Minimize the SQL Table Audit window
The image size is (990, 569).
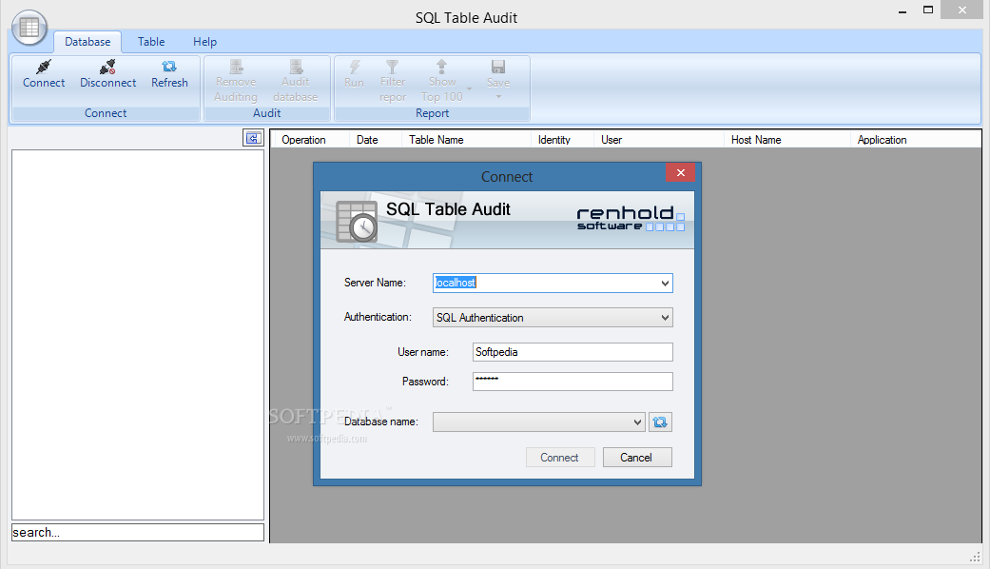903,10
